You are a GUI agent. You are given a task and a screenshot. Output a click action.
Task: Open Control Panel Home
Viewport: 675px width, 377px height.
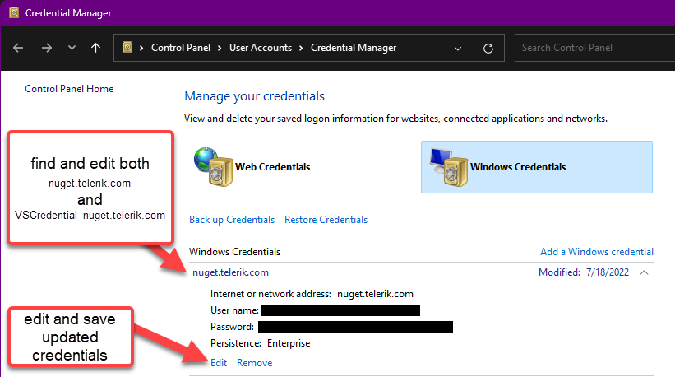tap(69, 89)
